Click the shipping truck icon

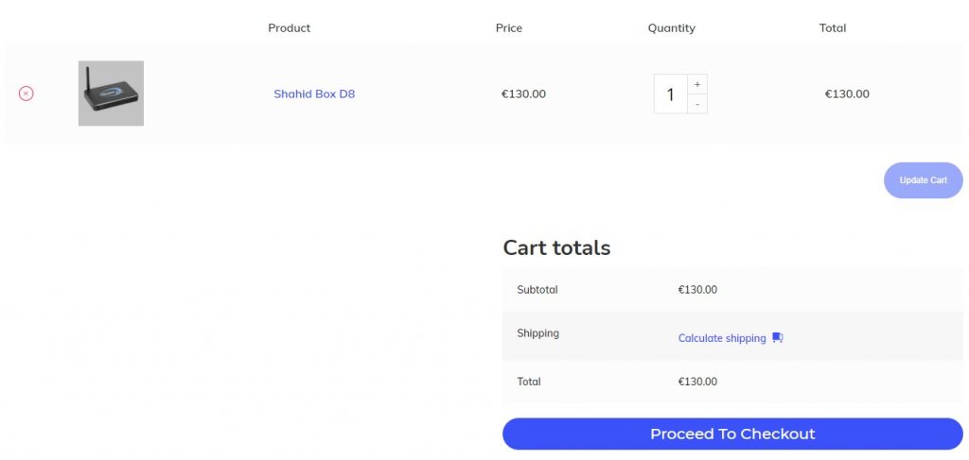778,337
